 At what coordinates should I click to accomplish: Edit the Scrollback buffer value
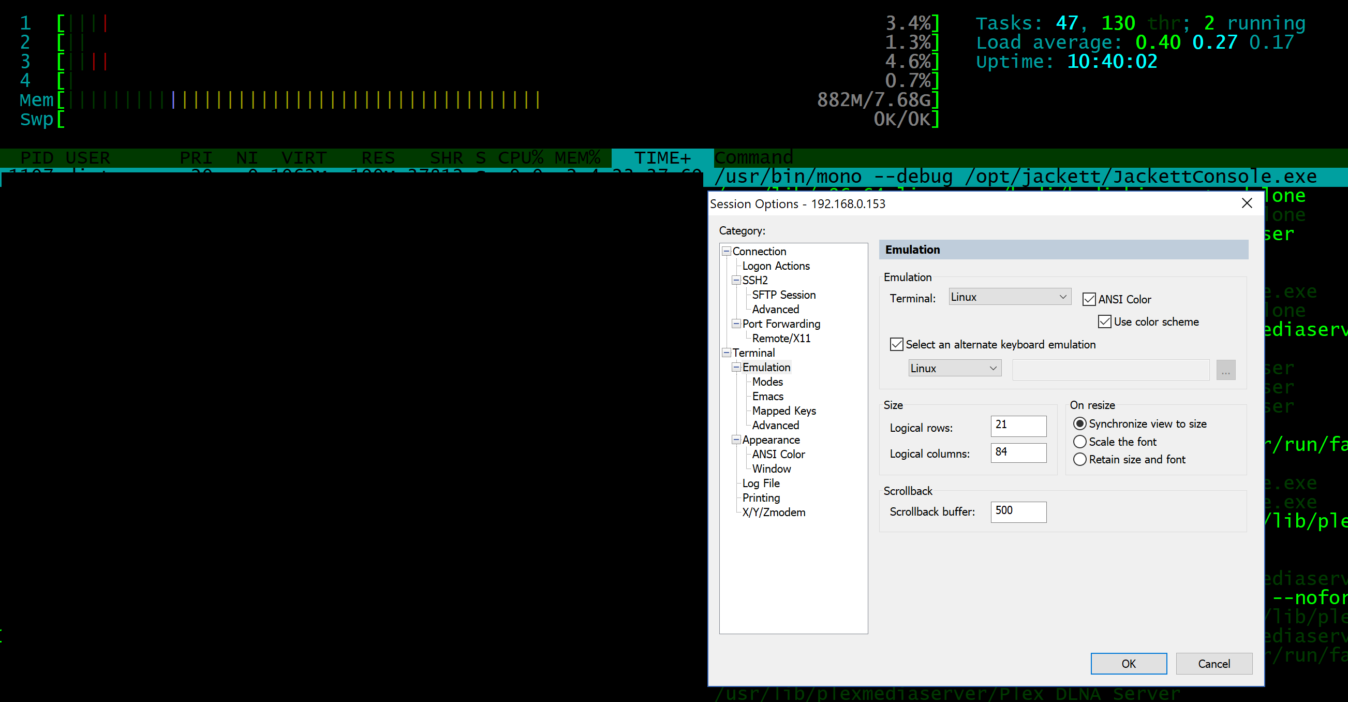[1017, 511]
